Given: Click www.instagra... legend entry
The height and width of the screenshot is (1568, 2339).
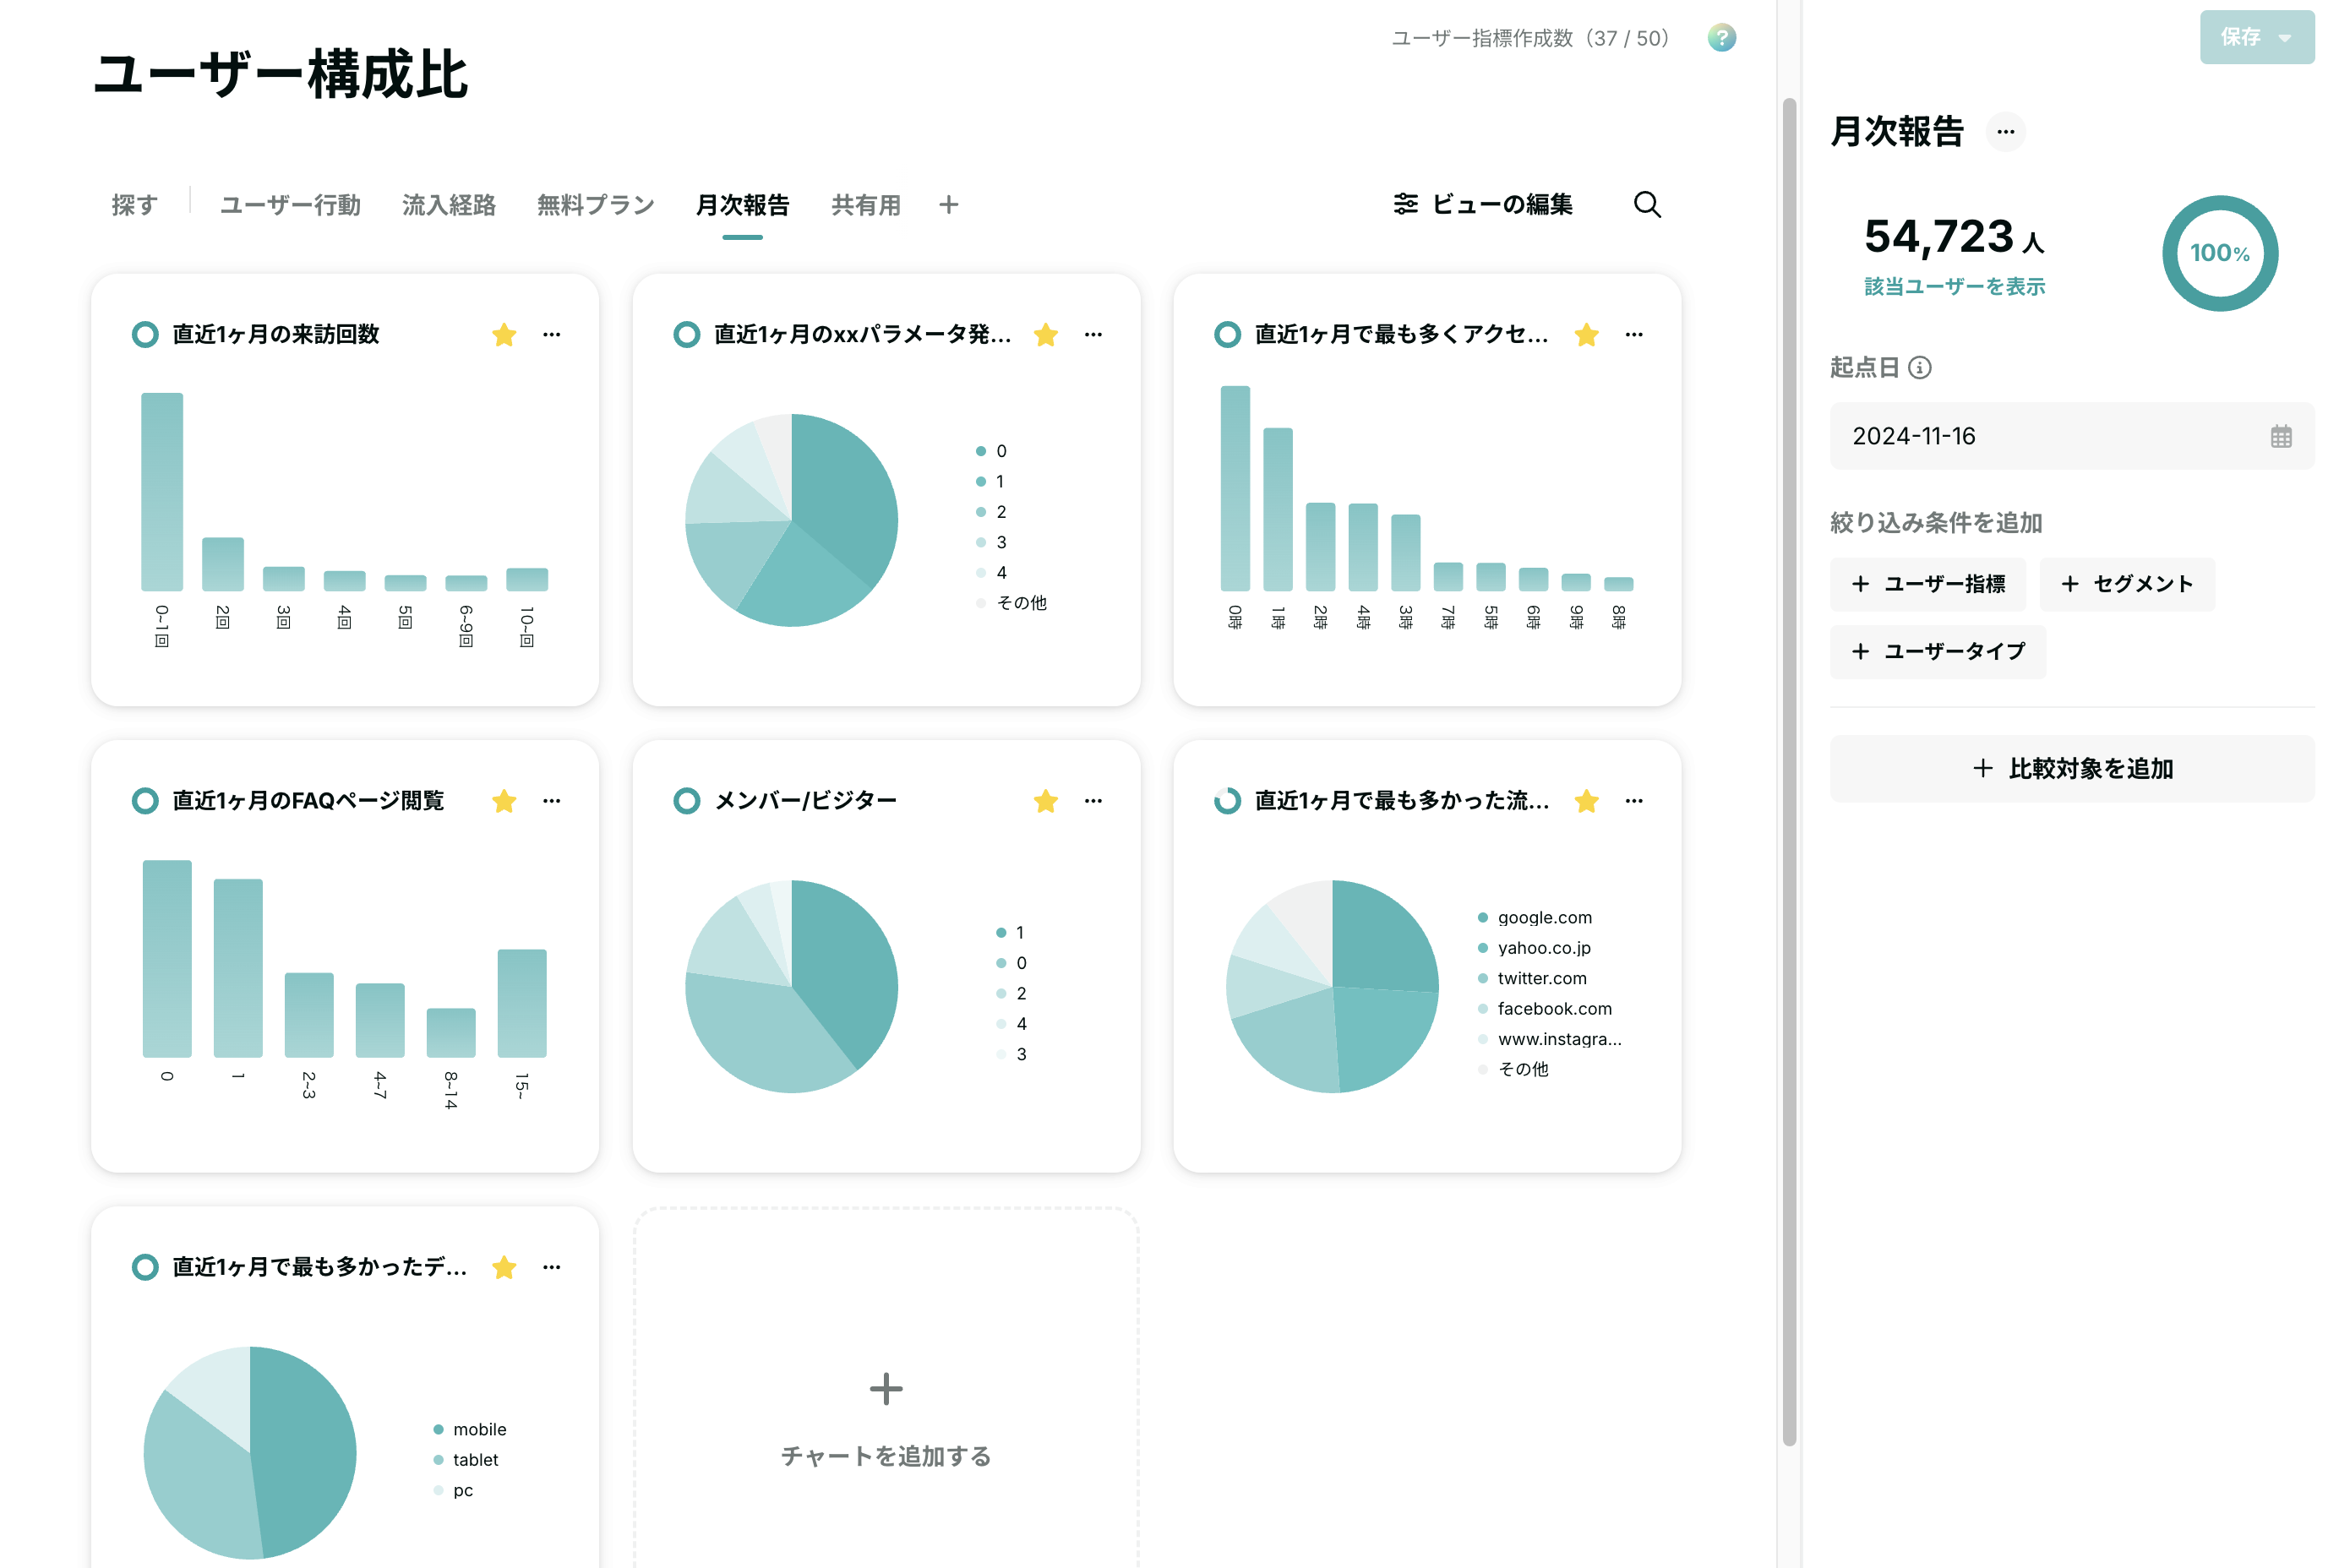Looking at the screenshot, I should 1549,1039.
